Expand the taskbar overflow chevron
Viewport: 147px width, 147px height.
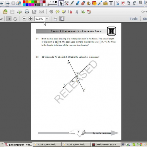2,144
